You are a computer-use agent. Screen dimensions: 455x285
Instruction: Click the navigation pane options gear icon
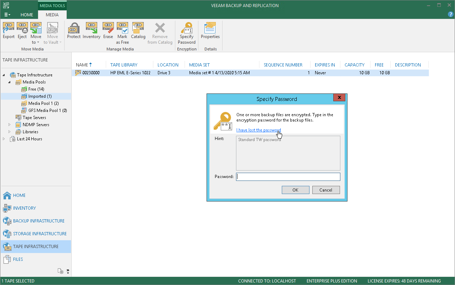tap(61, 271)
